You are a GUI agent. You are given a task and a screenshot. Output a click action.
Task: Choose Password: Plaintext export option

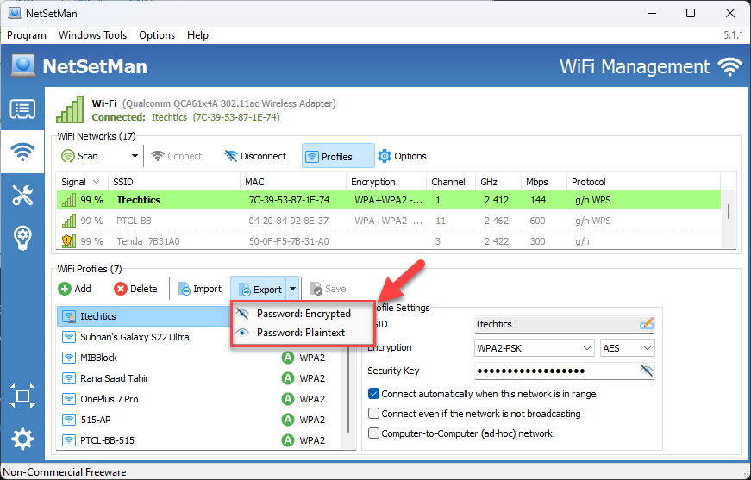(x=303, y=333)
